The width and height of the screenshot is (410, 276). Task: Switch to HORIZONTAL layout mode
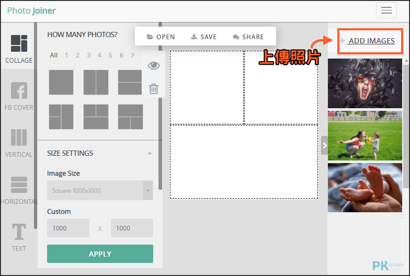pyautogui.click(x=19, y=190)
